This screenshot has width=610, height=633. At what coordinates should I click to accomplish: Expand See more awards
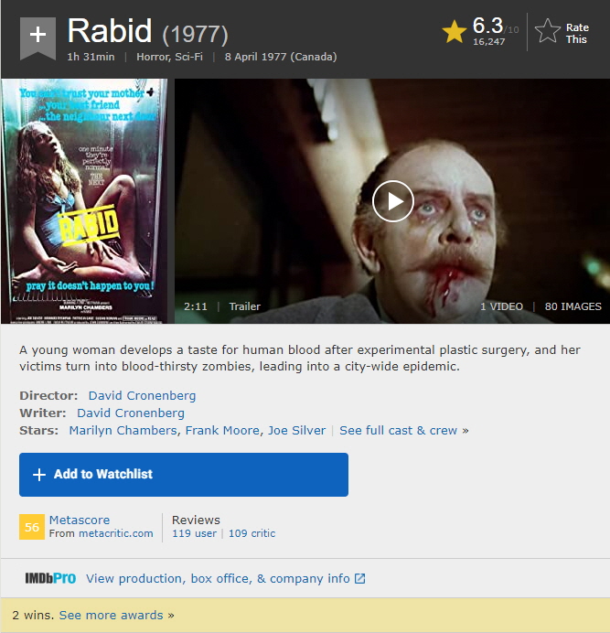[117, 616]
